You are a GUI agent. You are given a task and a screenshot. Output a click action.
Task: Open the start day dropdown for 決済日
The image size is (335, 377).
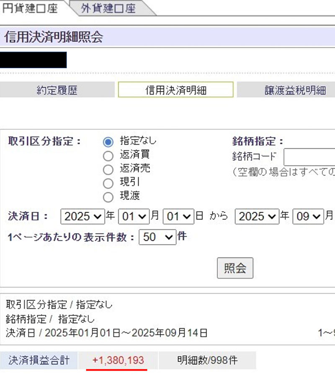(x=178, y=217)
